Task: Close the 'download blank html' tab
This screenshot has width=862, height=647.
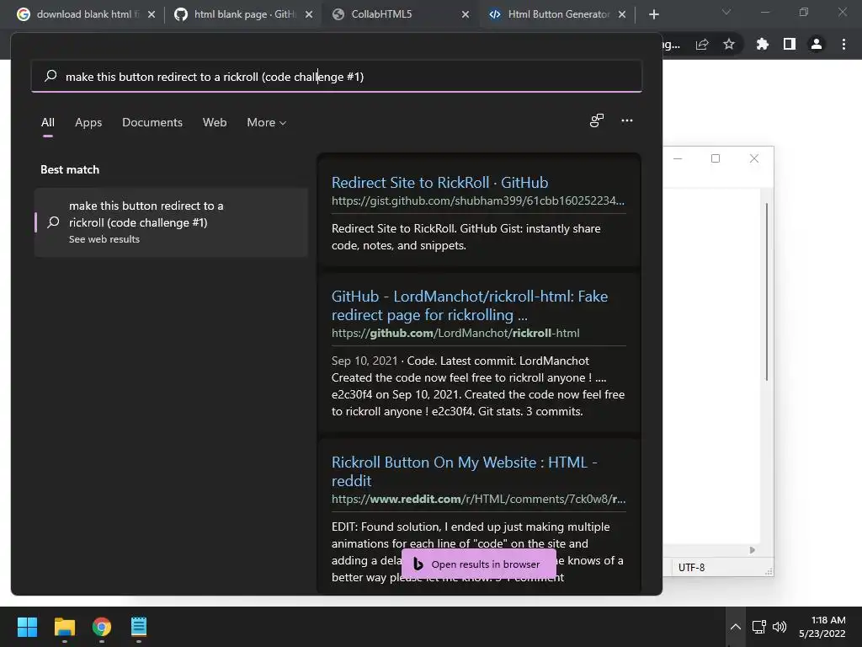Action: pos(152,14)
